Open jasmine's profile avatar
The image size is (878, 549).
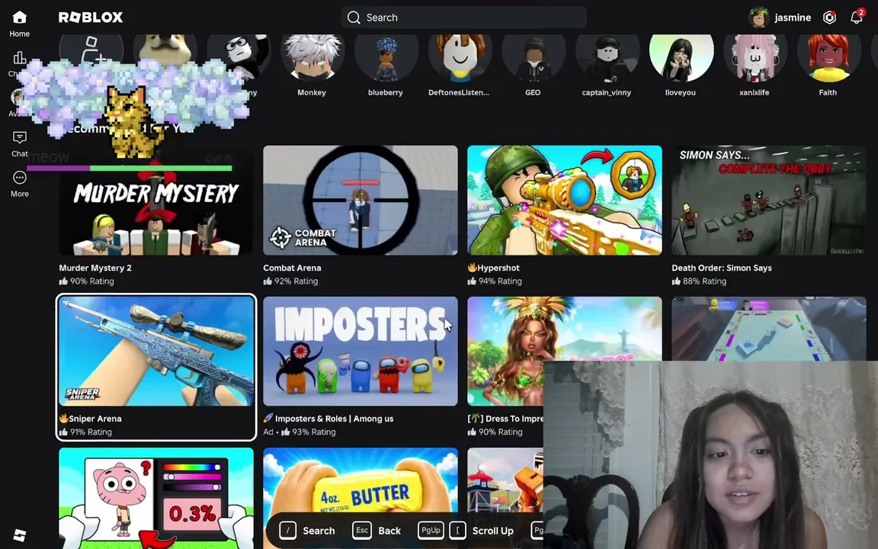pyautogui.click(x=759, y=18)
